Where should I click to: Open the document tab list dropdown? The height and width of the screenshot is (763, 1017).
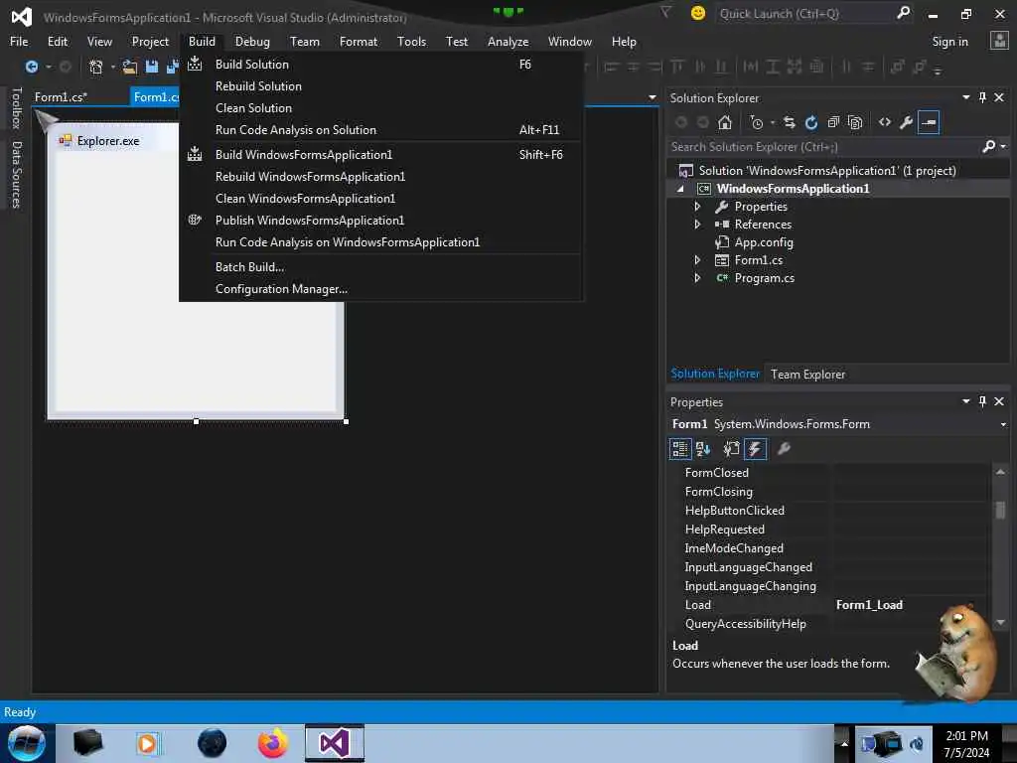pos(652,97)
